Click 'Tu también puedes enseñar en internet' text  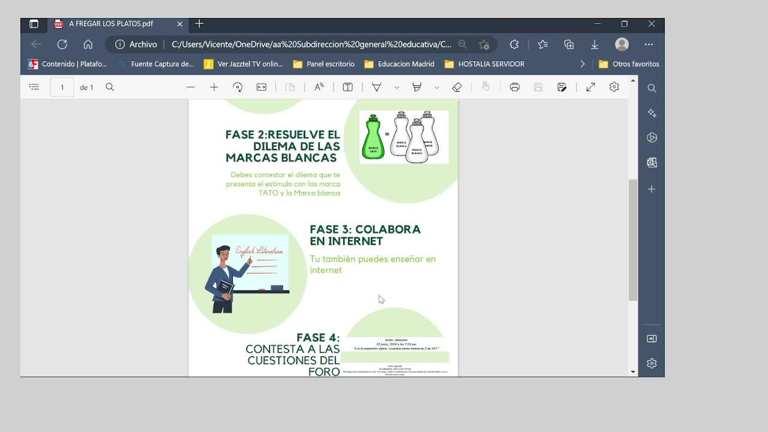pyautogui.click(x=373, y=265)
